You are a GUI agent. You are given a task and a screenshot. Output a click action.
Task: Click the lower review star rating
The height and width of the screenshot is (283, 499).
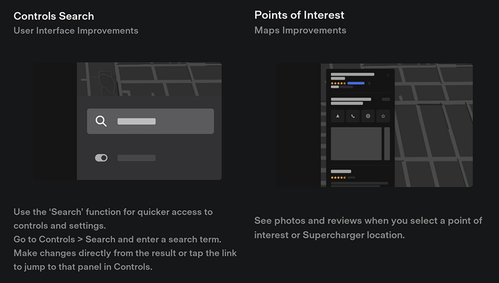pyautogui.click(x=338, y=177)
